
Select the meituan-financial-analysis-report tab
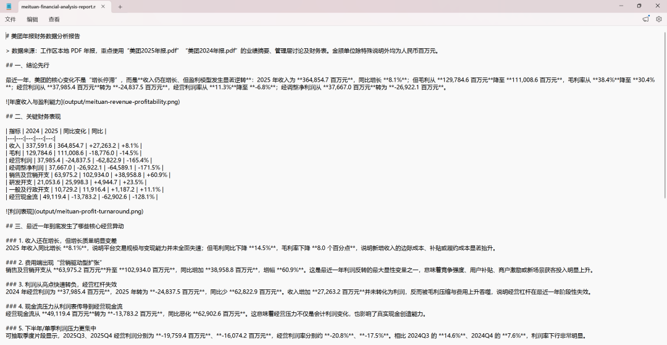coord(58,7)
